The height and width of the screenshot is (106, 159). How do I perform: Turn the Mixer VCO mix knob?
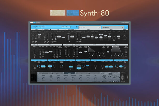pyautogui.click(x=124, y=38)
